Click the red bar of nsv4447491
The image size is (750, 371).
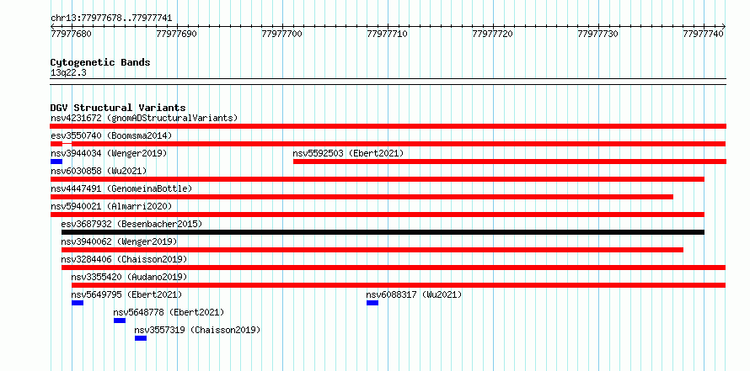pyautogui.click(x=362, y=197)
